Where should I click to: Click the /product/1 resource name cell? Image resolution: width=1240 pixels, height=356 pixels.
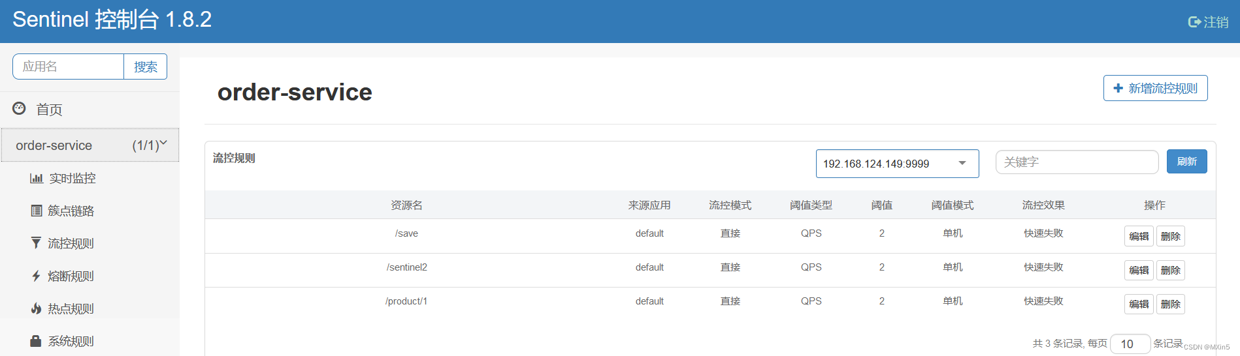pos(406,301)
